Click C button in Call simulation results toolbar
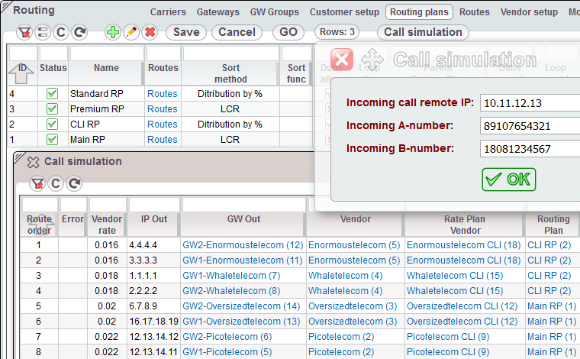The width and height of the screenshot is (580, 359). [x=56, y=183]
